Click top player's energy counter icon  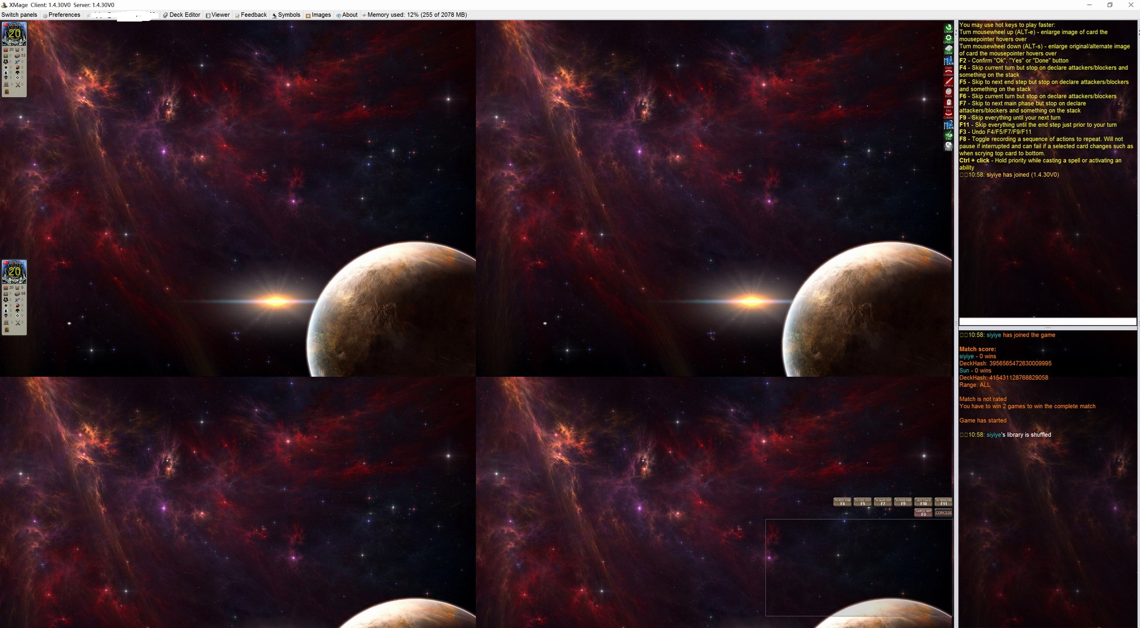pos(6,62)
